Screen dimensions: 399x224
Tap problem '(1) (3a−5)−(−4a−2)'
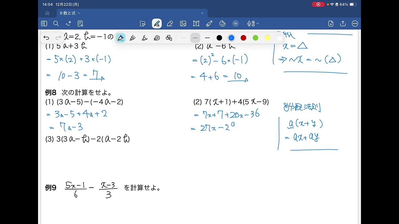pos(84,102)
